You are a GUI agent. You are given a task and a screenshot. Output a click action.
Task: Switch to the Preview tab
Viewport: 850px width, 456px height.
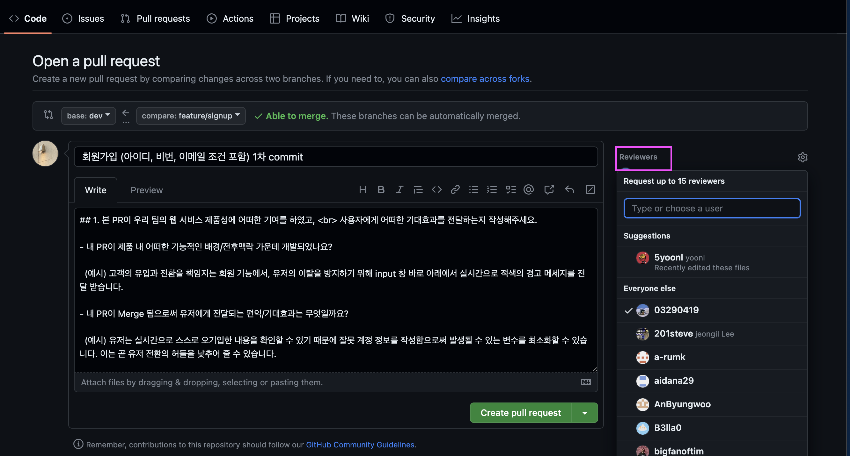(x=147, y=190)
